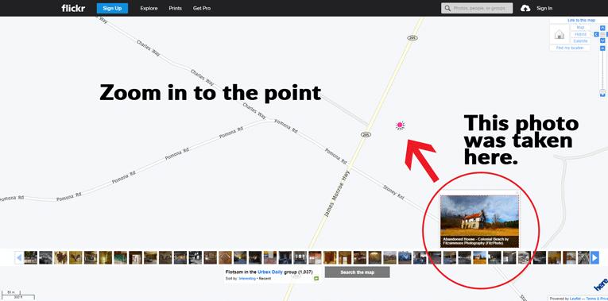Click the zoom slider handle
This screenshot has height=301, width=608.
(x=602, y=92)
